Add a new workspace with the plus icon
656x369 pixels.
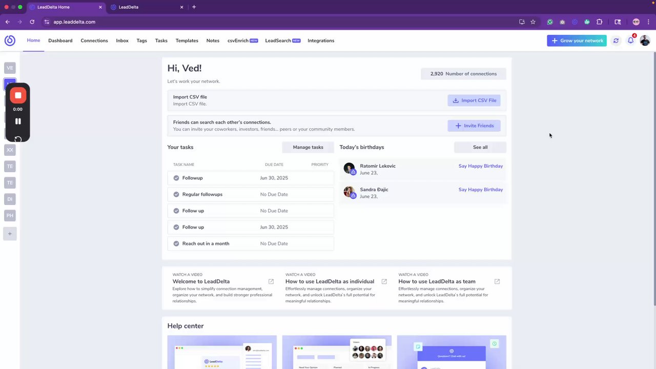[10, 234]
